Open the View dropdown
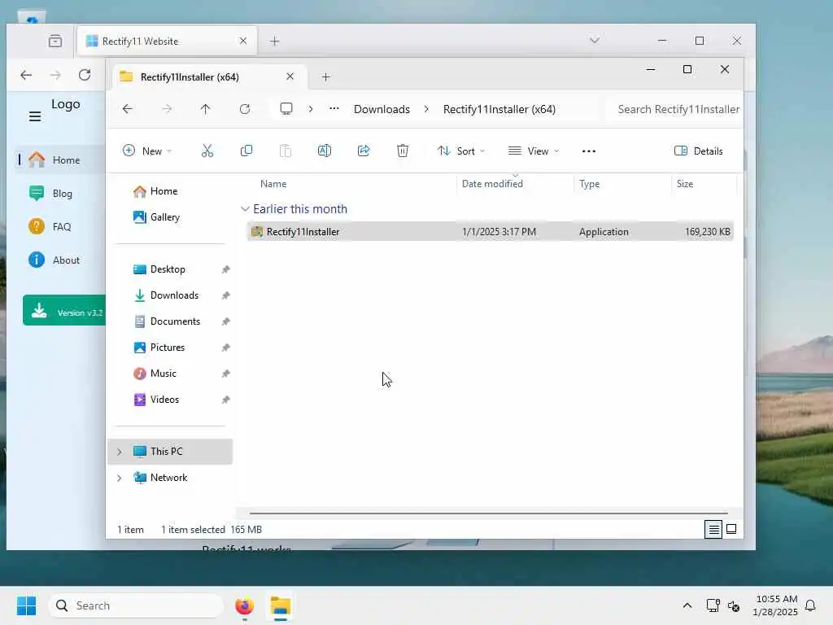 pos(534,151)
